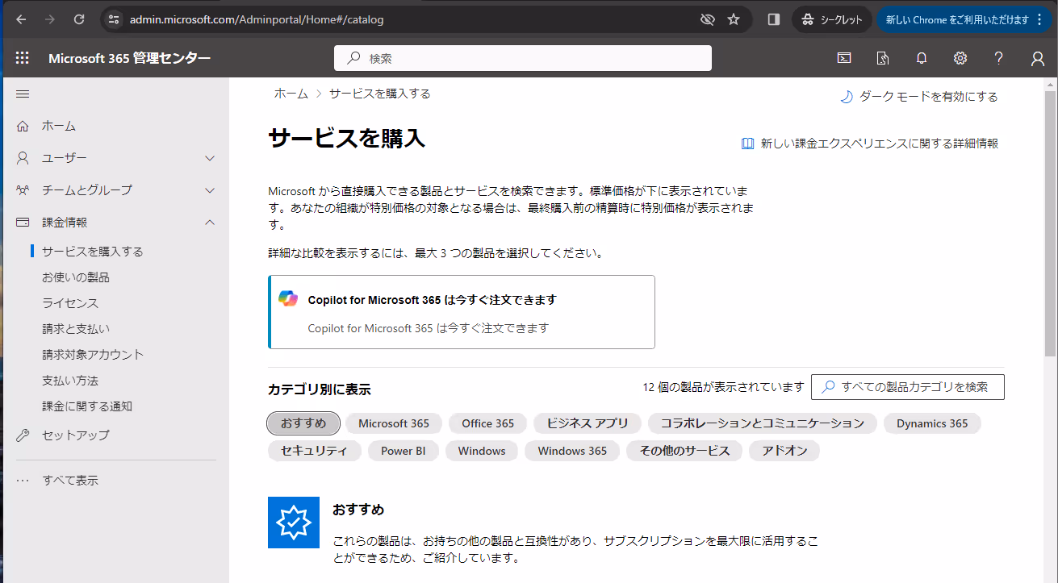Click the magnifier icon in category search box

tap(828, 387)
